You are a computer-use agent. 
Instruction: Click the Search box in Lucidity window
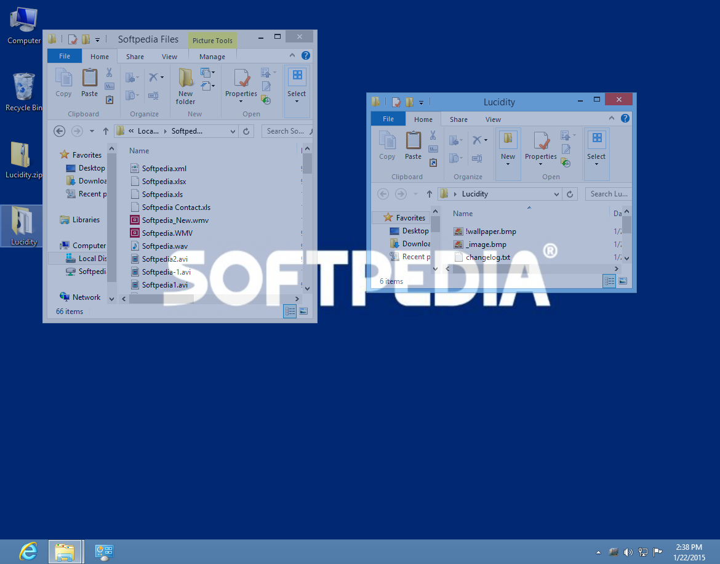[609, 195]
